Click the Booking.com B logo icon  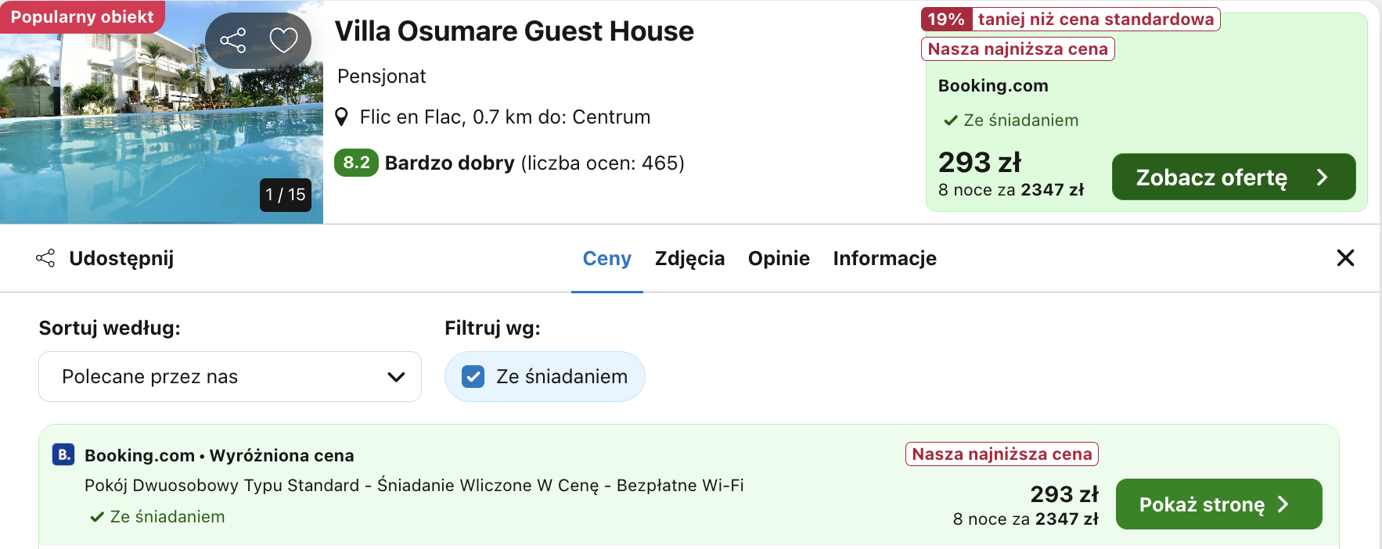[x=63, y=454]
